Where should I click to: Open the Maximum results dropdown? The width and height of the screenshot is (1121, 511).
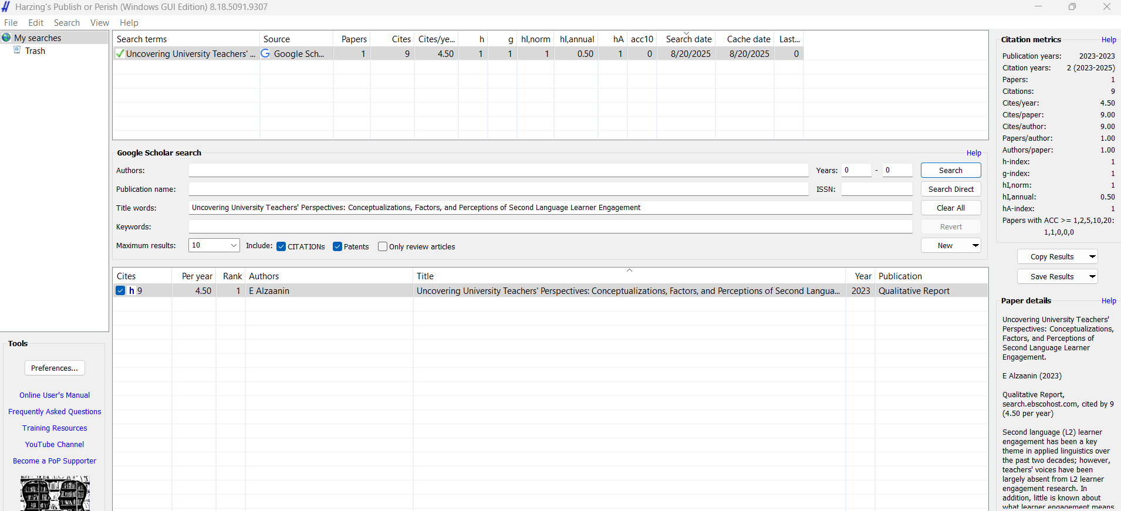coord(234,245)
